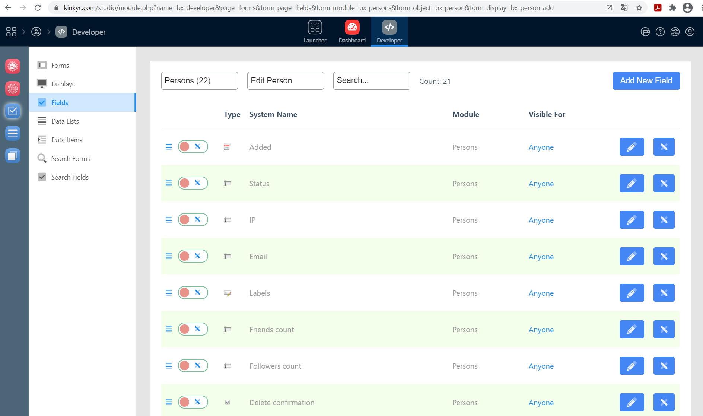Select Search Forms in the side menu
This screenshot has width=703, height=416.
(x=70, y=159)
